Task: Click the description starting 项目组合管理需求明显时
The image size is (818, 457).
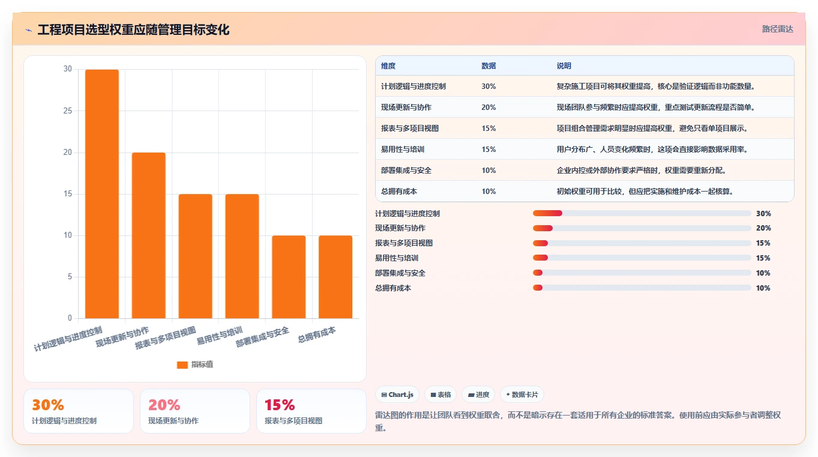Action: (652, 129)
